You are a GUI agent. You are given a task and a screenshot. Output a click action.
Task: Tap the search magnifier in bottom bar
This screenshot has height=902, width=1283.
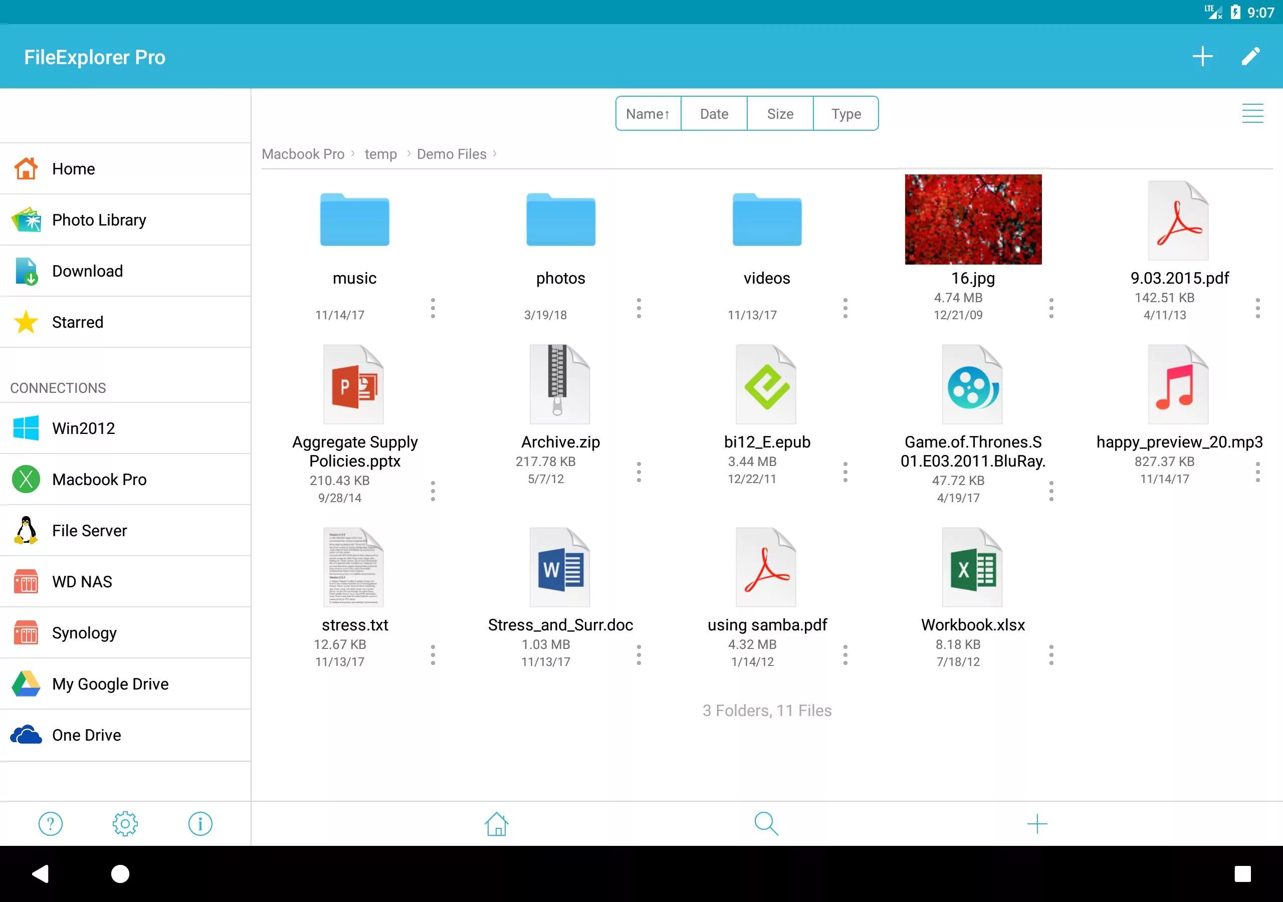point(766,824)
